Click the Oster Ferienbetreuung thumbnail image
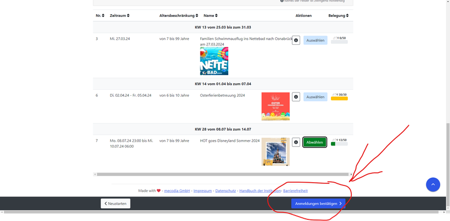 [275, 106]
